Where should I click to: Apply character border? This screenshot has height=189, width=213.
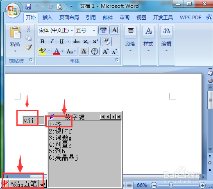114,30
